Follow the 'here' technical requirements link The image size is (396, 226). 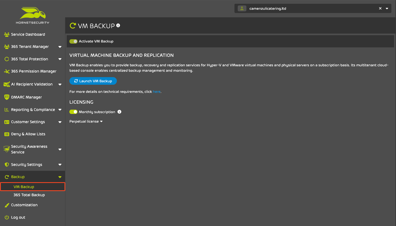[x=157, y=91]
